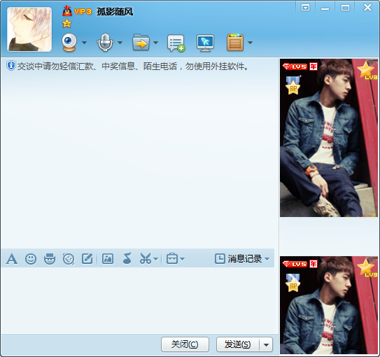Click the LV3 star badge on lower show
The image size is (380, 357).
point(367,268)
